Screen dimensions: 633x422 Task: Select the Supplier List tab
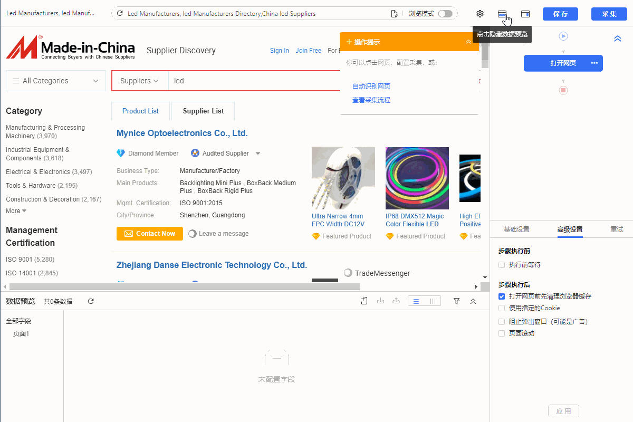[x=203, y=111]
